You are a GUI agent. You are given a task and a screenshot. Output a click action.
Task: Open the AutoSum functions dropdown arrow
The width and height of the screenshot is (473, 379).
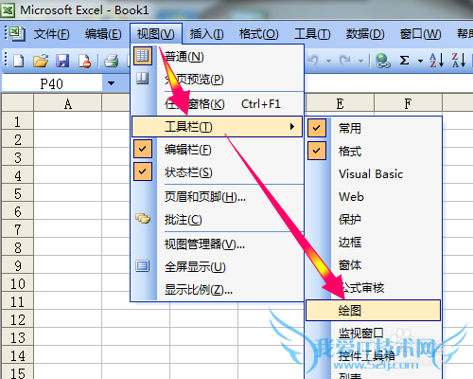[x=420, y=61]
